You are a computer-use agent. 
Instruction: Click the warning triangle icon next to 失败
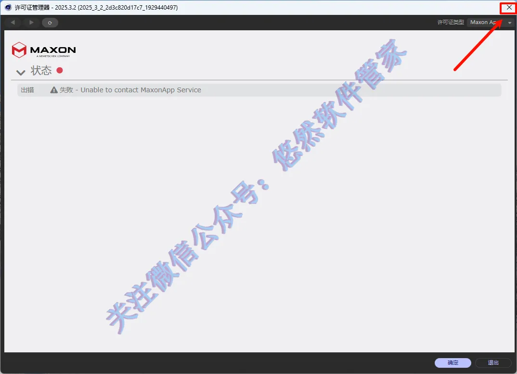click(x=54, y=90)
